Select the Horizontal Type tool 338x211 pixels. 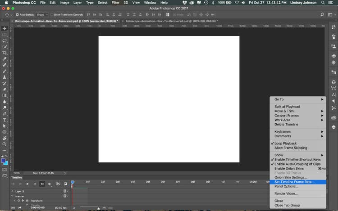pyautogui.click(x=5, y=120)
